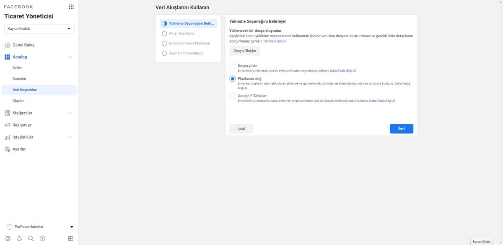Image resolution: width=503 pixels, height=245 pixels.
Task: Expand the İstatistikler section chevron
Action: tap(70, 137)
